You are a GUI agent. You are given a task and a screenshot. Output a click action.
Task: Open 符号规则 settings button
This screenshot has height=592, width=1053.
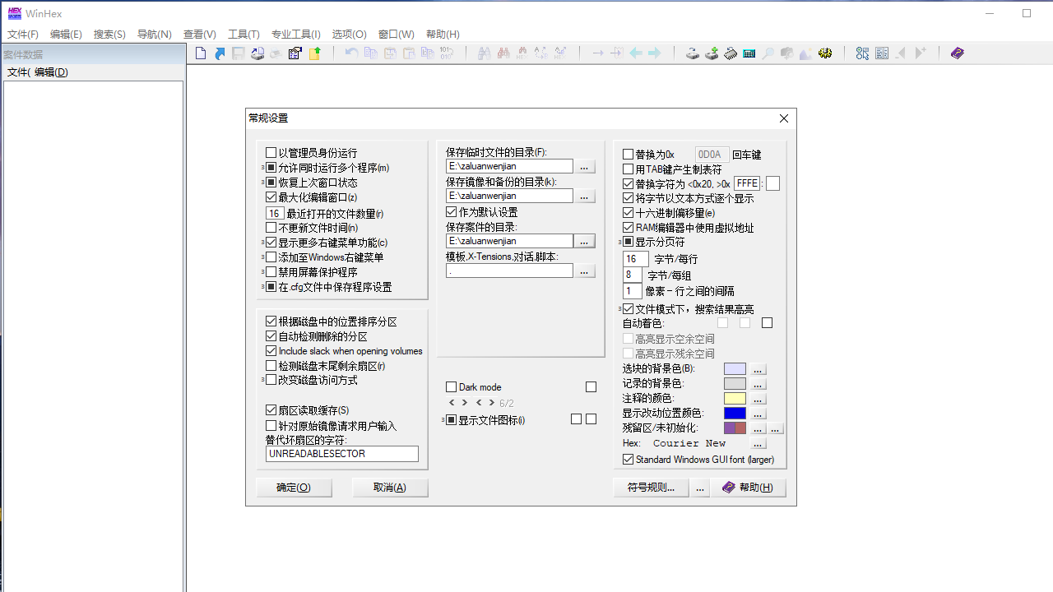pos(651,487)
